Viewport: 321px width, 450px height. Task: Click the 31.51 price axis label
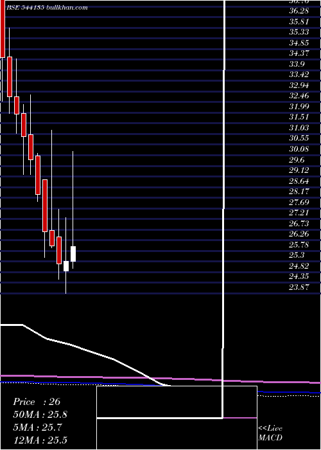[299, 117]
